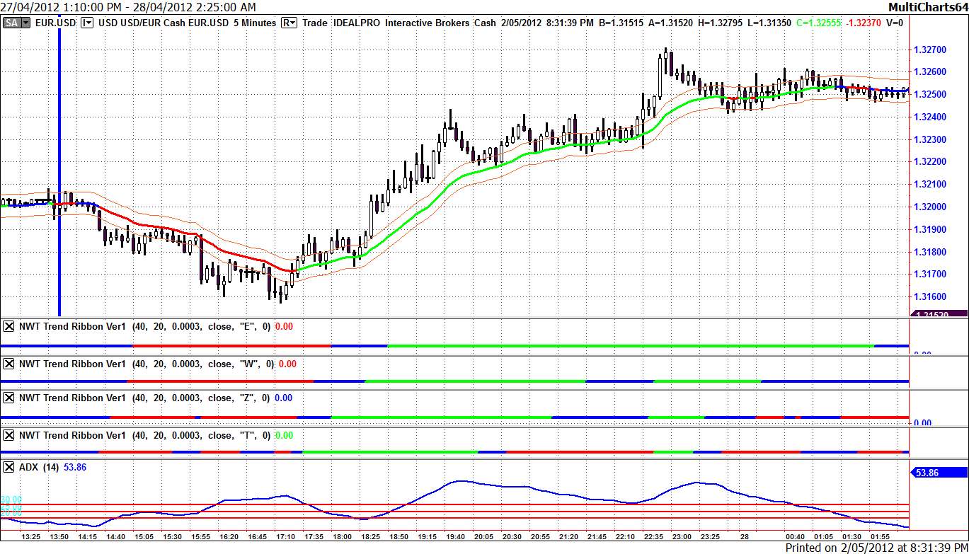This screenshot has height=554, width=969.
Task: Select the NWT Trend Ribbon "Z" study label
Action: 145,398
